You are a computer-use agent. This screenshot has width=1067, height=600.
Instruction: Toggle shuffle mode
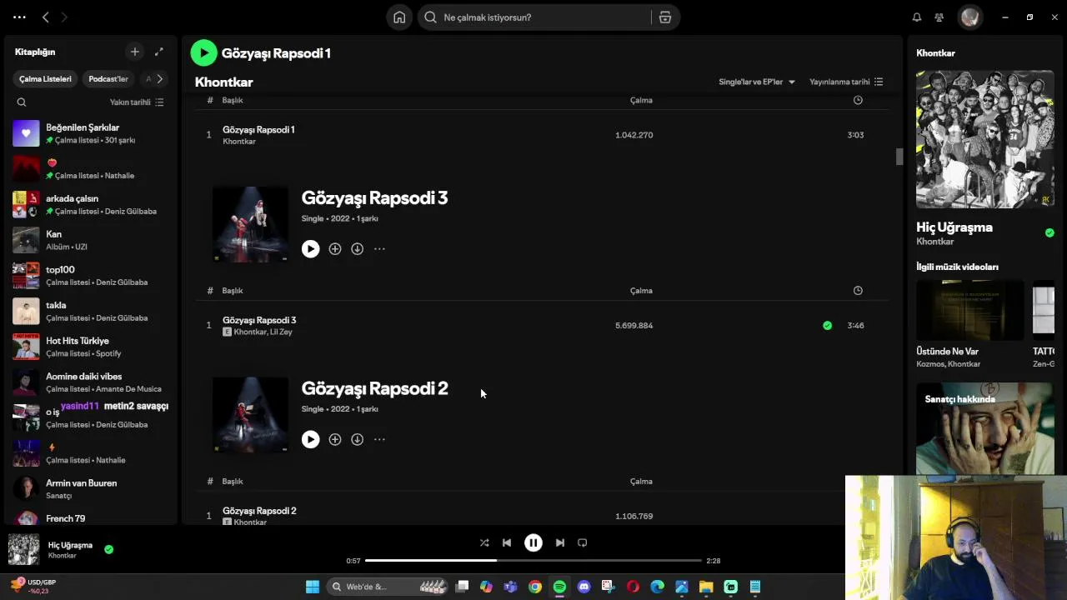[x=484, y=542]
